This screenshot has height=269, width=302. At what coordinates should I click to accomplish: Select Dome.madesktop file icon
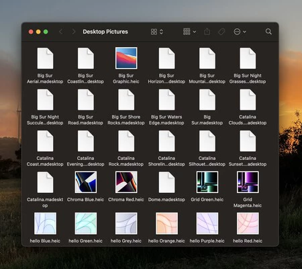(166, 182)
